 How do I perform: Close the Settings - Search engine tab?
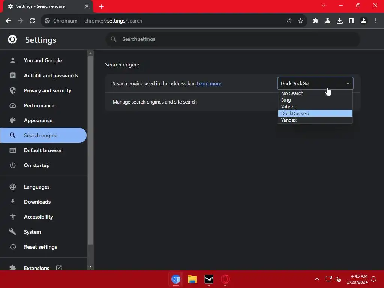click(87, 6)
